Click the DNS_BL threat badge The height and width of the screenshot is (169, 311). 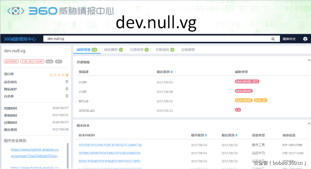click(261, 100)
